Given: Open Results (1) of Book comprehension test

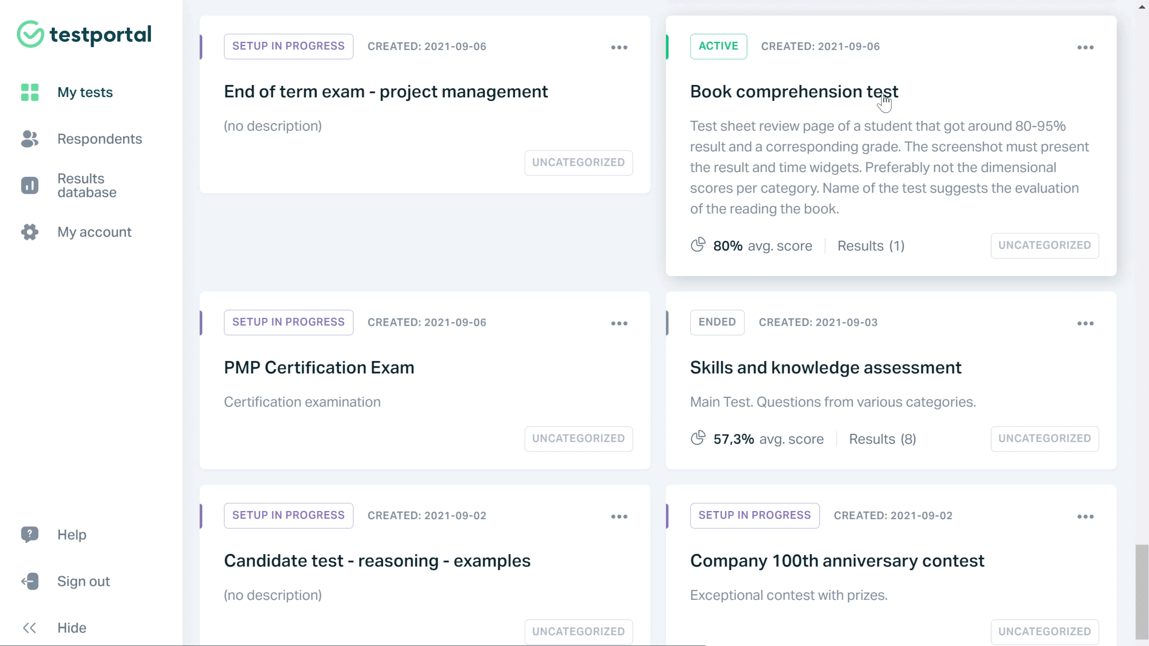Looking at the screenshot, I should pos(871,246).
